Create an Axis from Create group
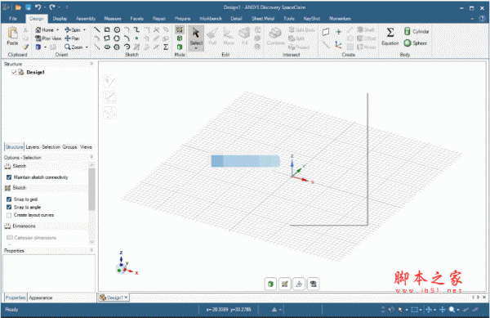Screen dimensions: 490x318 click(x=326, y=45)
